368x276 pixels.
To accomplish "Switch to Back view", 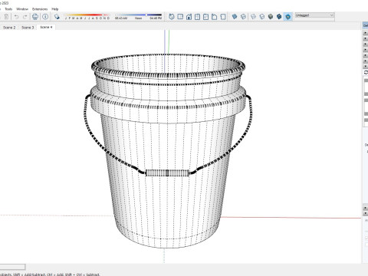I will [205, 17].
